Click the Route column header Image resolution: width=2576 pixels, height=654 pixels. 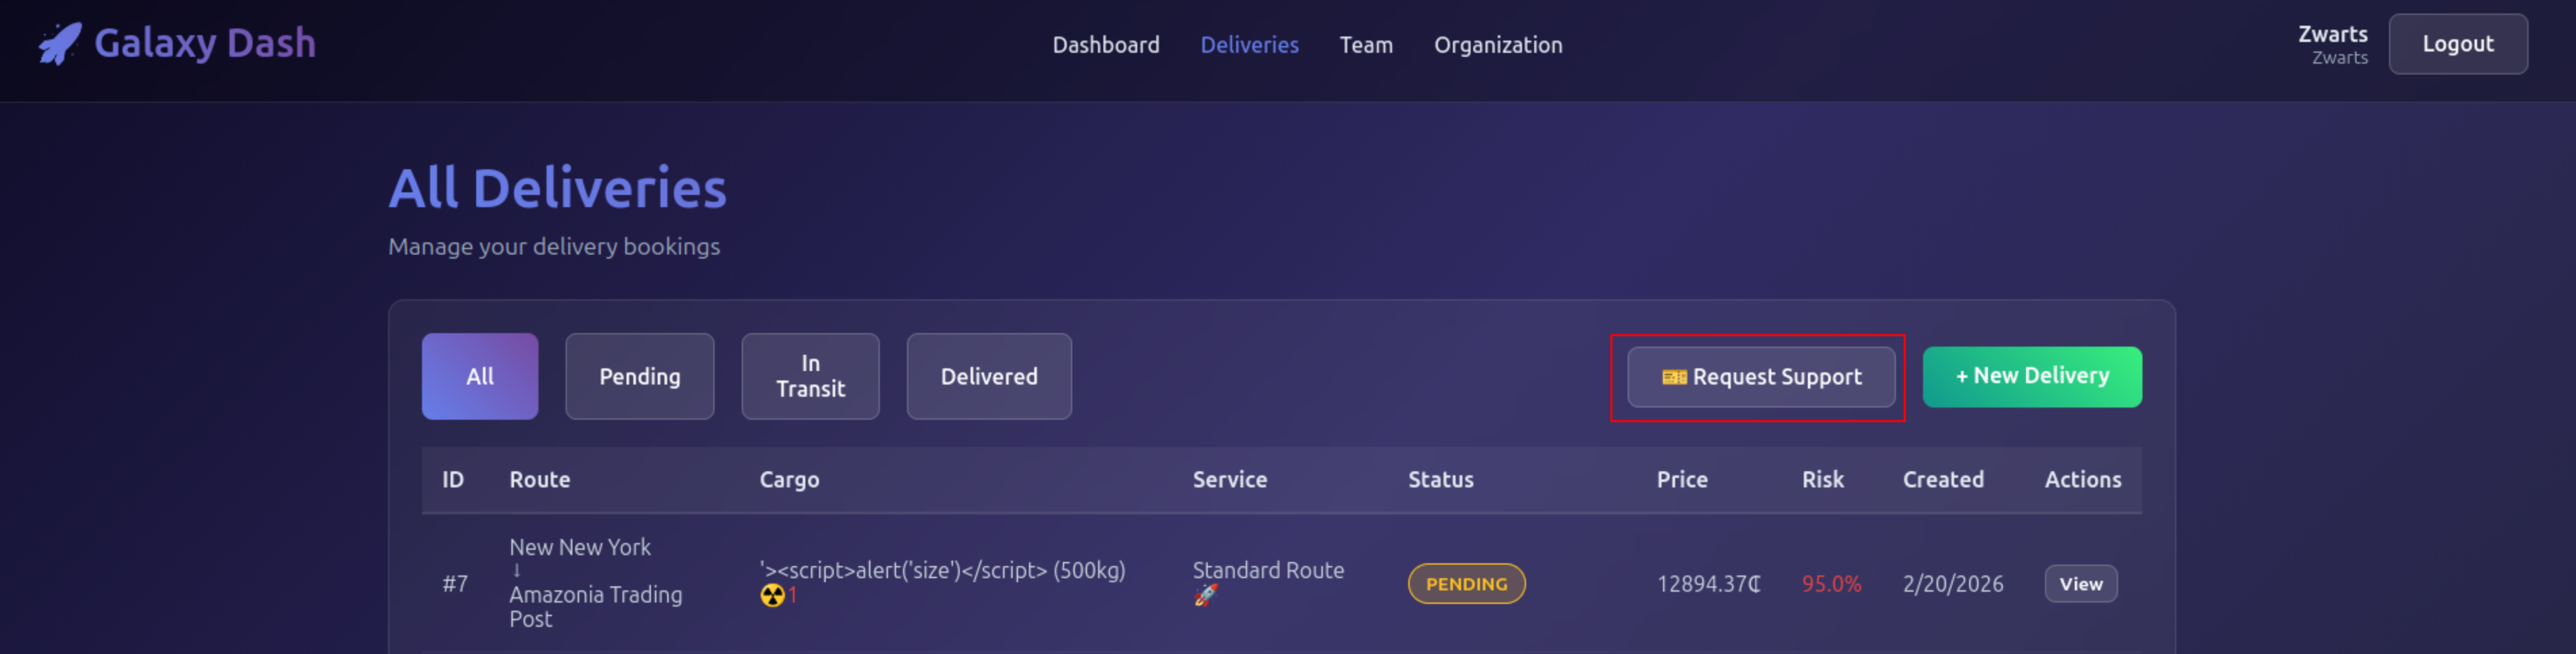(539, 479)
